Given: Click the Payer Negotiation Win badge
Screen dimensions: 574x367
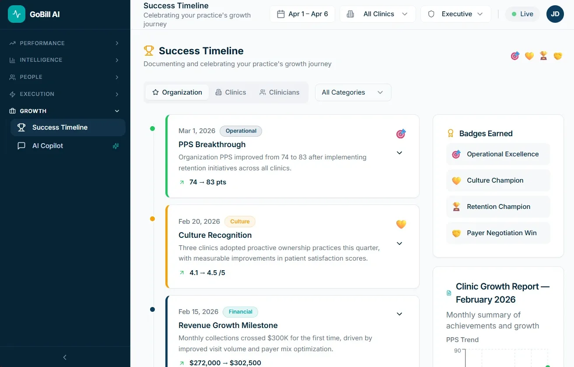Looking at the screenshot, I should click(498, 233).
